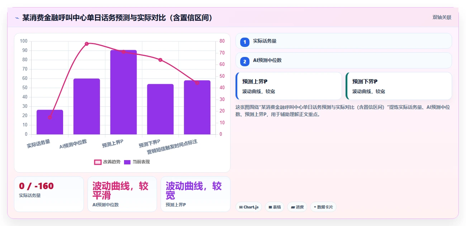Click the 营销短信触发时间点标注 bar

(197, 107)
